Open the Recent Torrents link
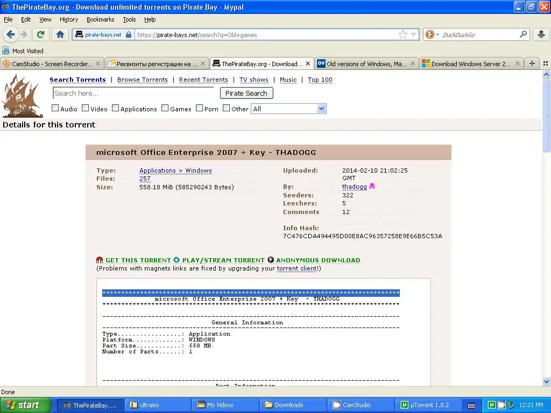Screen dimensions: 551x413 [203, 80]
